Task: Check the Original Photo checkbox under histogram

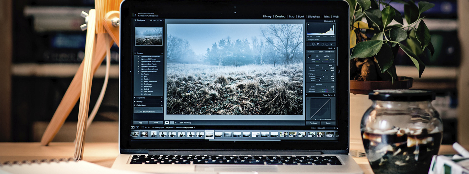Action: (x=308, y=40)
